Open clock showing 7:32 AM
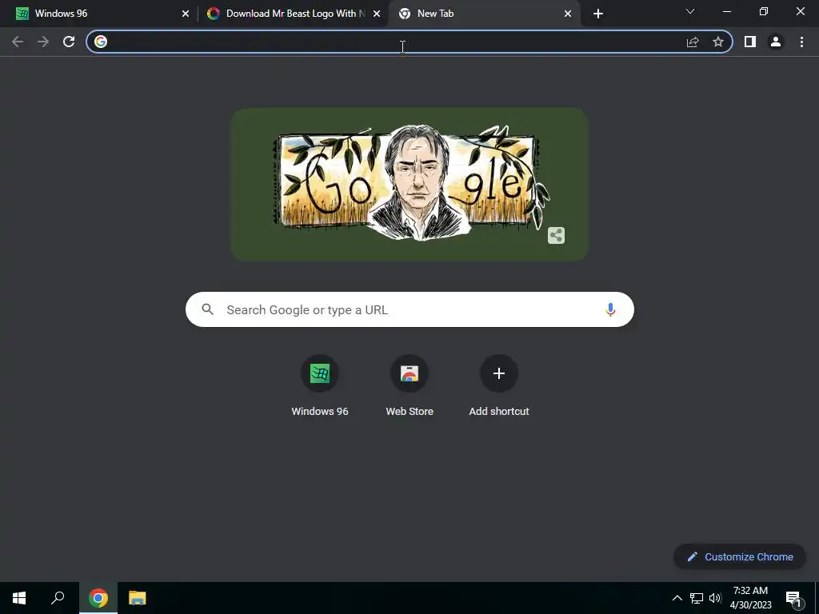 tap(750, 598)
